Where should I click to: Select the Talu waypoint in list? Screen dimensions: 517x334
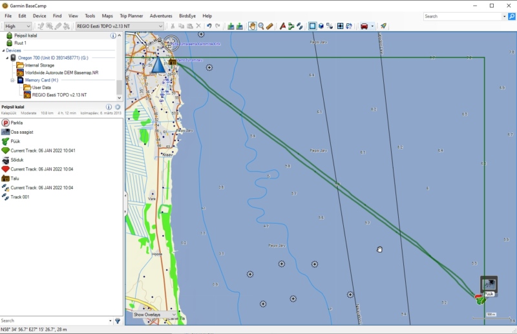coord(14,178)
